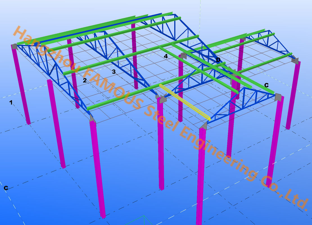Viewport: 312px width, 225px height.
Task: Click gridline label 4 near the center
Action: click(166, 56)
